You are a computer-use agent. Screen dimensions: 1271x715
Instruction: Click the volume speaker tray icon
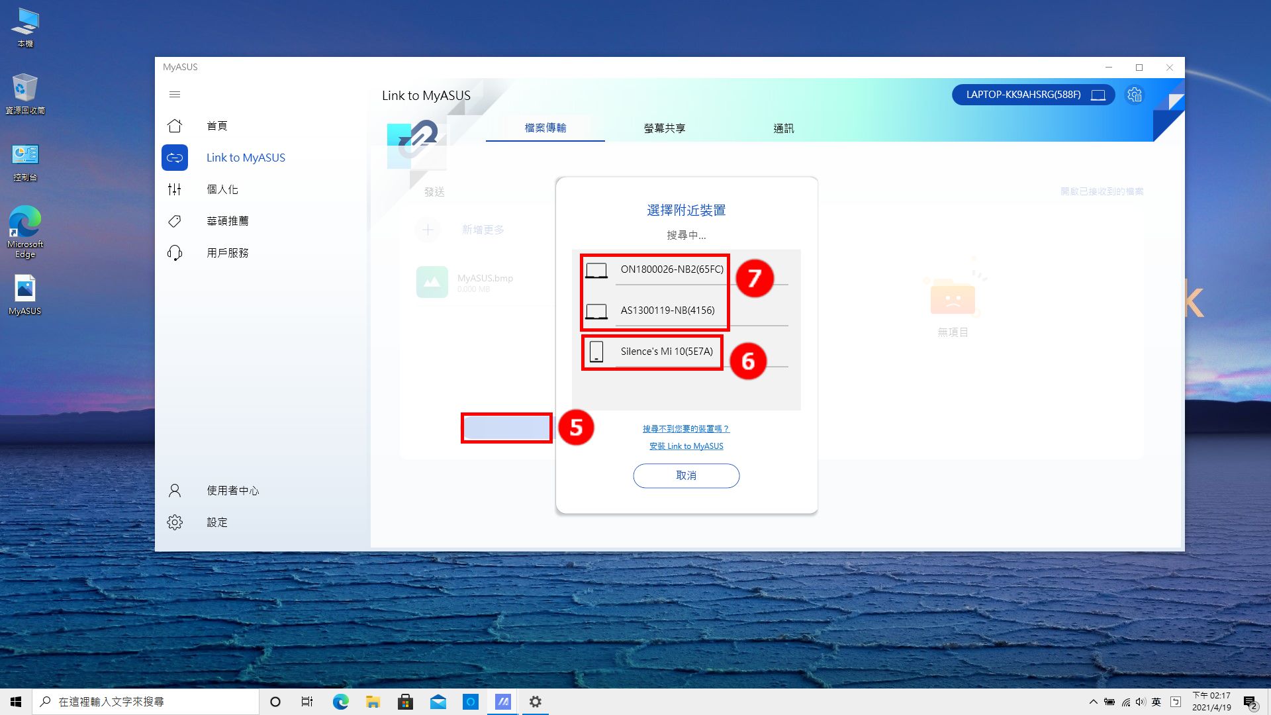click(1140, 702)
